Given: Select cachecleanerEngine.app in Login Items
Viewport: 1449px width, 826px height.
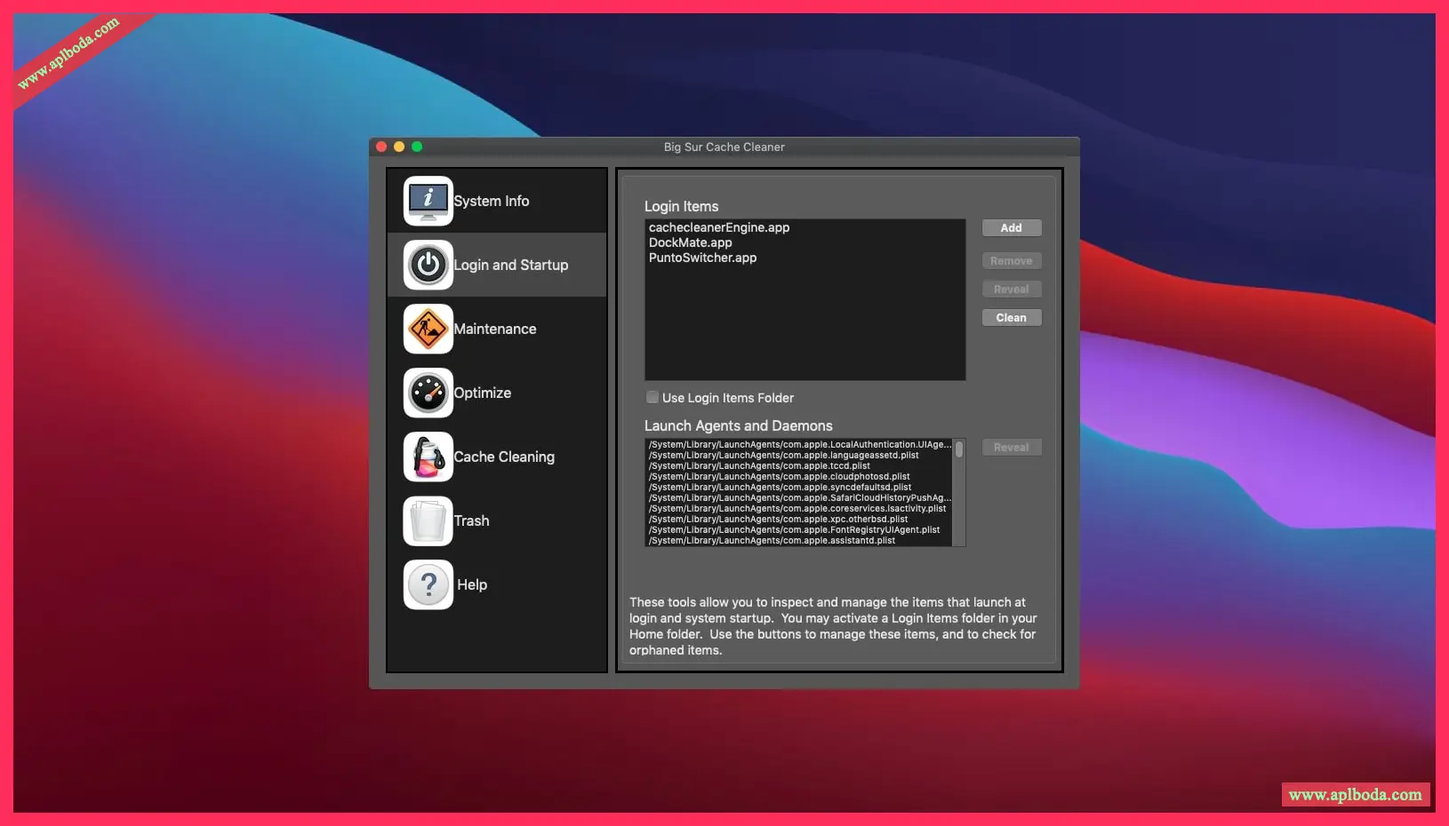Looking at the screenshot, I should click(719, 227).
